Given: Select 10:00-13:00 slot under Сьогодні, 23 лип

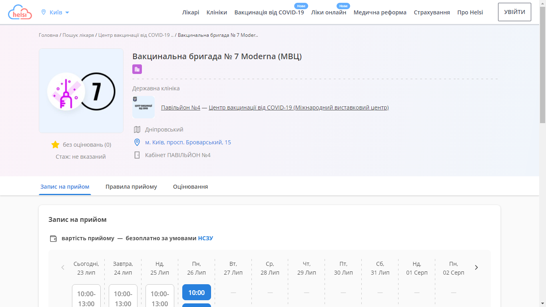Looking at the screenshot, I should coord(86,296).
